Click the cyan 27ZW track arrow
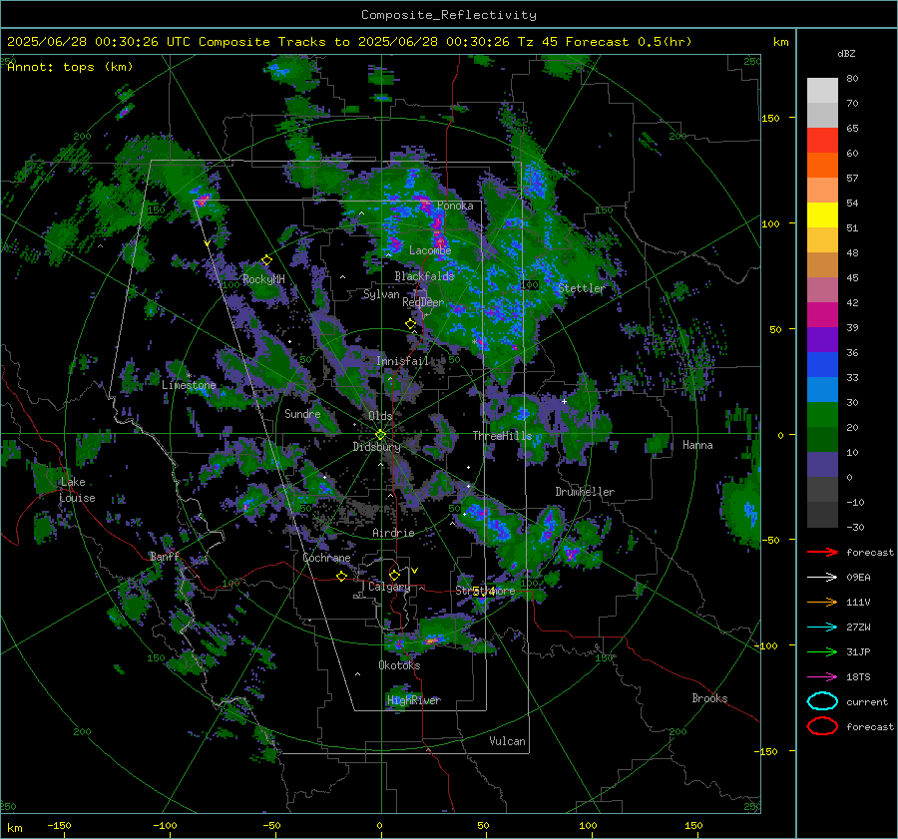Viewport: 898px width, 839px height. [x=822, y=628]
